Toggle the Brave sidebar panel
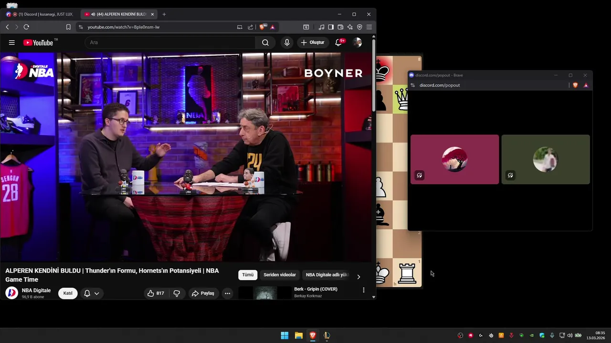 click(331, 27)
